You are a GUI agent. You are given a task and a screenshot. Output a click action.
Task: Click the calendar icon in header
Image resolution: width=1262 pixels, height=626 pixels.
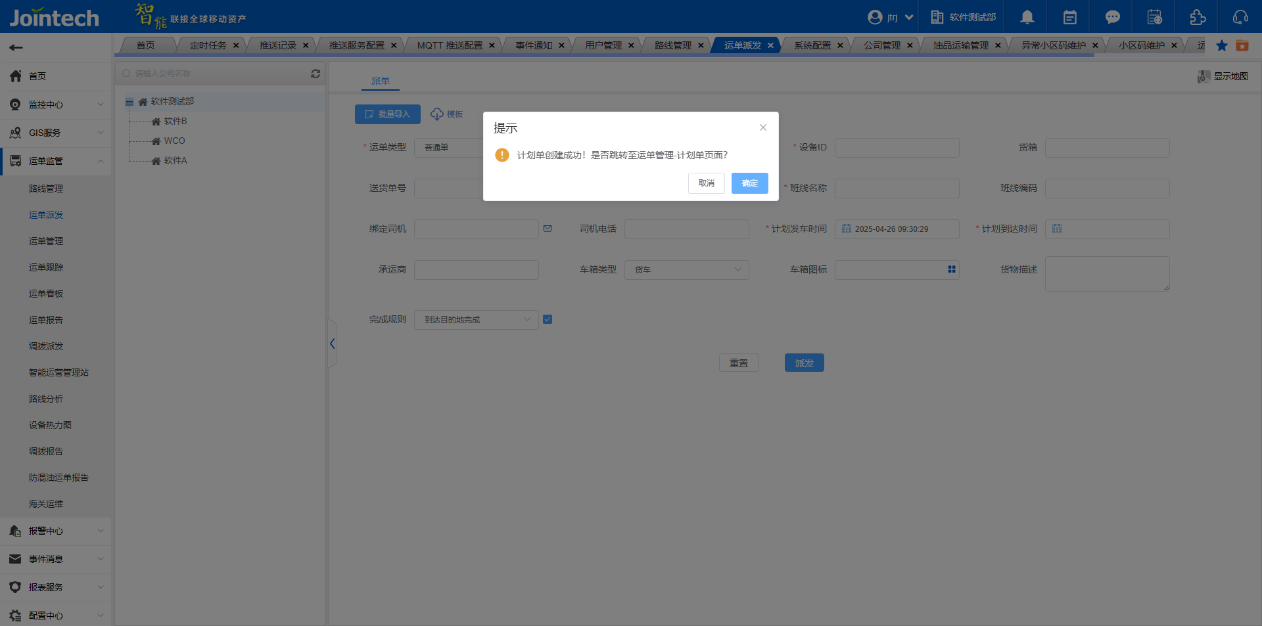(1069, 17)
